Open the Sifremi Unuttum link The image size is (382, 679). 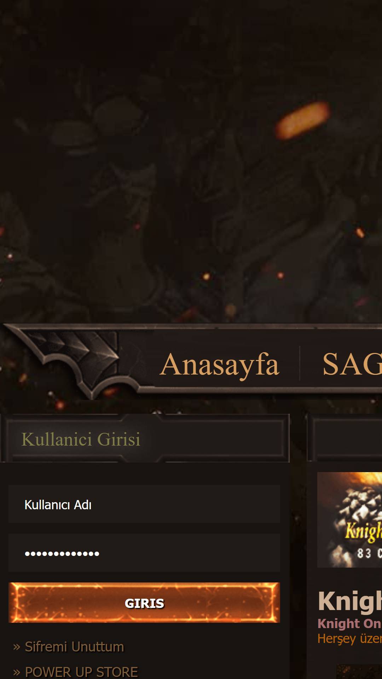click(74, 647)
